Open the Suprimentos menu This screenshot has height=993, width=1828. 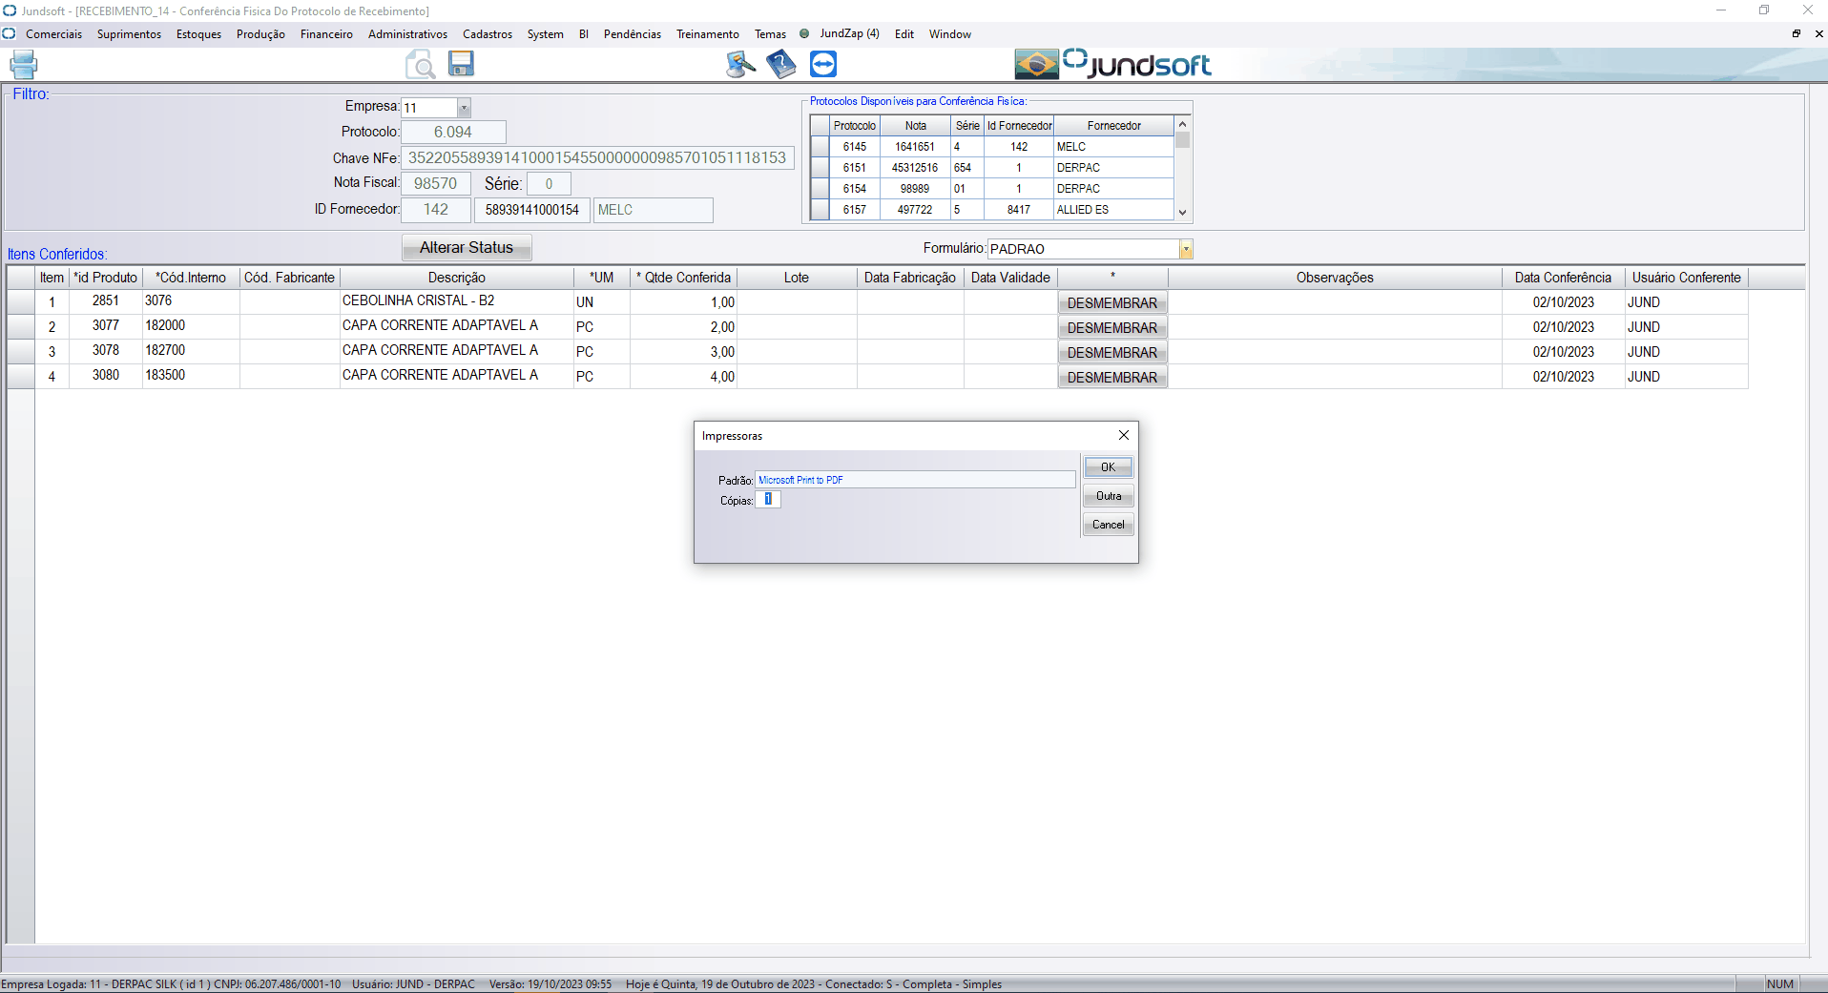[129, 34]
